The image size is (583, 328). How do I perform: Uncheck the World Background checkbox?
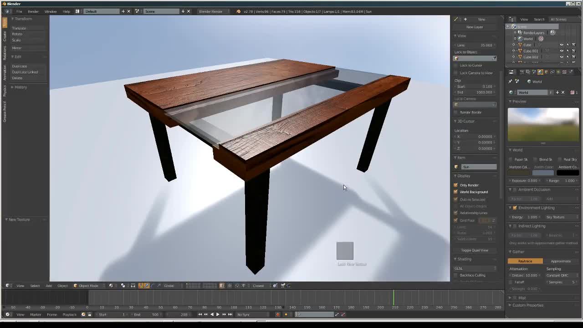(456, 192)
